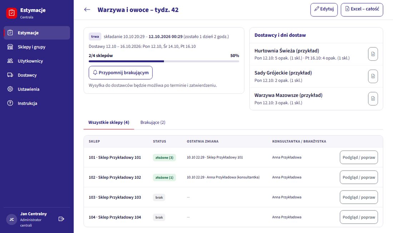
Task: Download Excel for Hurtownia Świeża supplier
Action: pyautogui.click(x=373, y=54)
